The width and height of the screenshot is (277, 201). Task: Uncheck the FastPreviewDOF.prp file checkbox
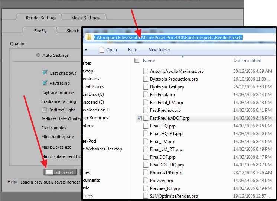pyautogui.click(x=139, y=118)
